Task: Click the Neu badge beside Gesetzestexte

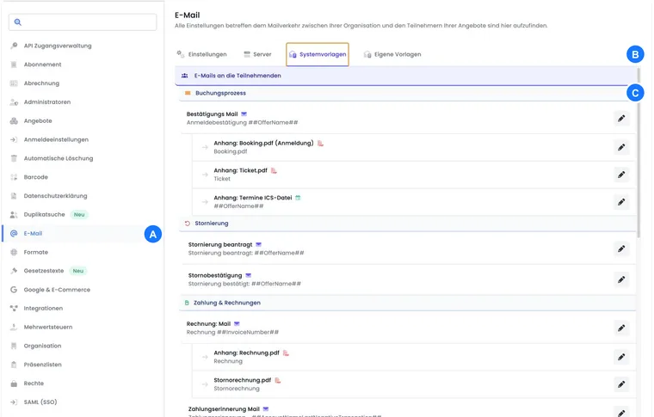Action: pyautogui.click(x=78, y=271)
